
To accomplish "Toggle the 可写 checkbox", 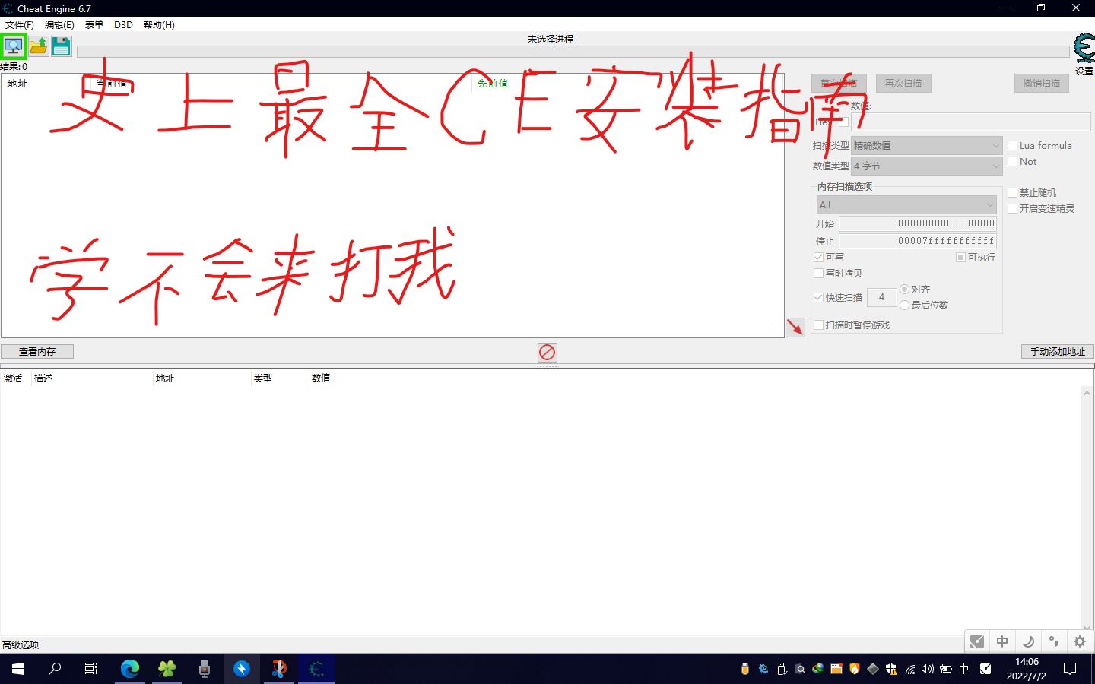I will pyautogui.click(x=819, y=257).
